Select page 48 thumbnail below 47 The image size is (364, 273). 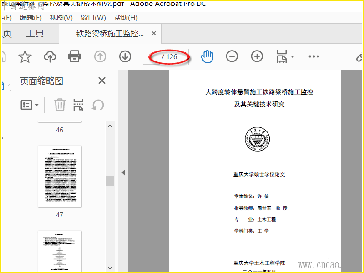[60, 251]
